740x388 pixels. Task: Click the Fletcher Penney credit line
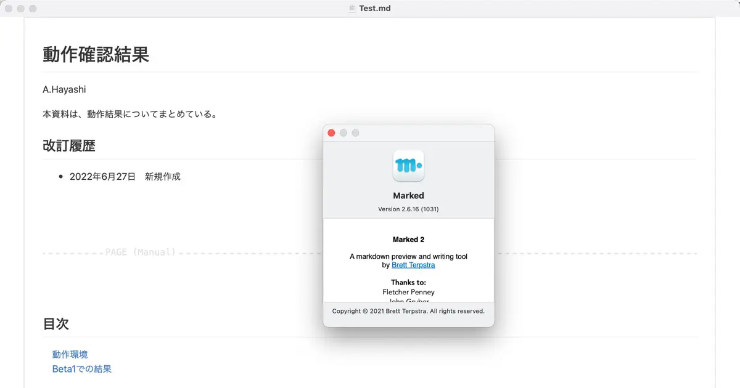[x=408, y=292]
